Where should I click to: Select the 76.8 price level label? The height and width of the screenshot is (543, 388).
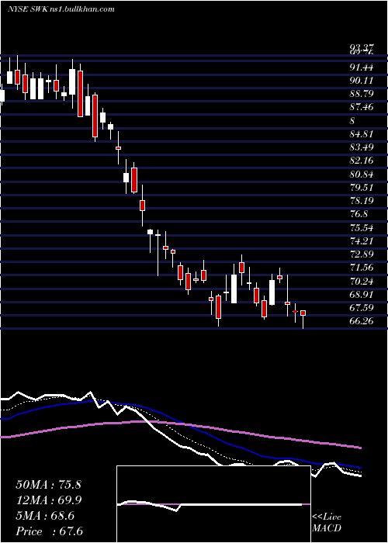(359, 214)
